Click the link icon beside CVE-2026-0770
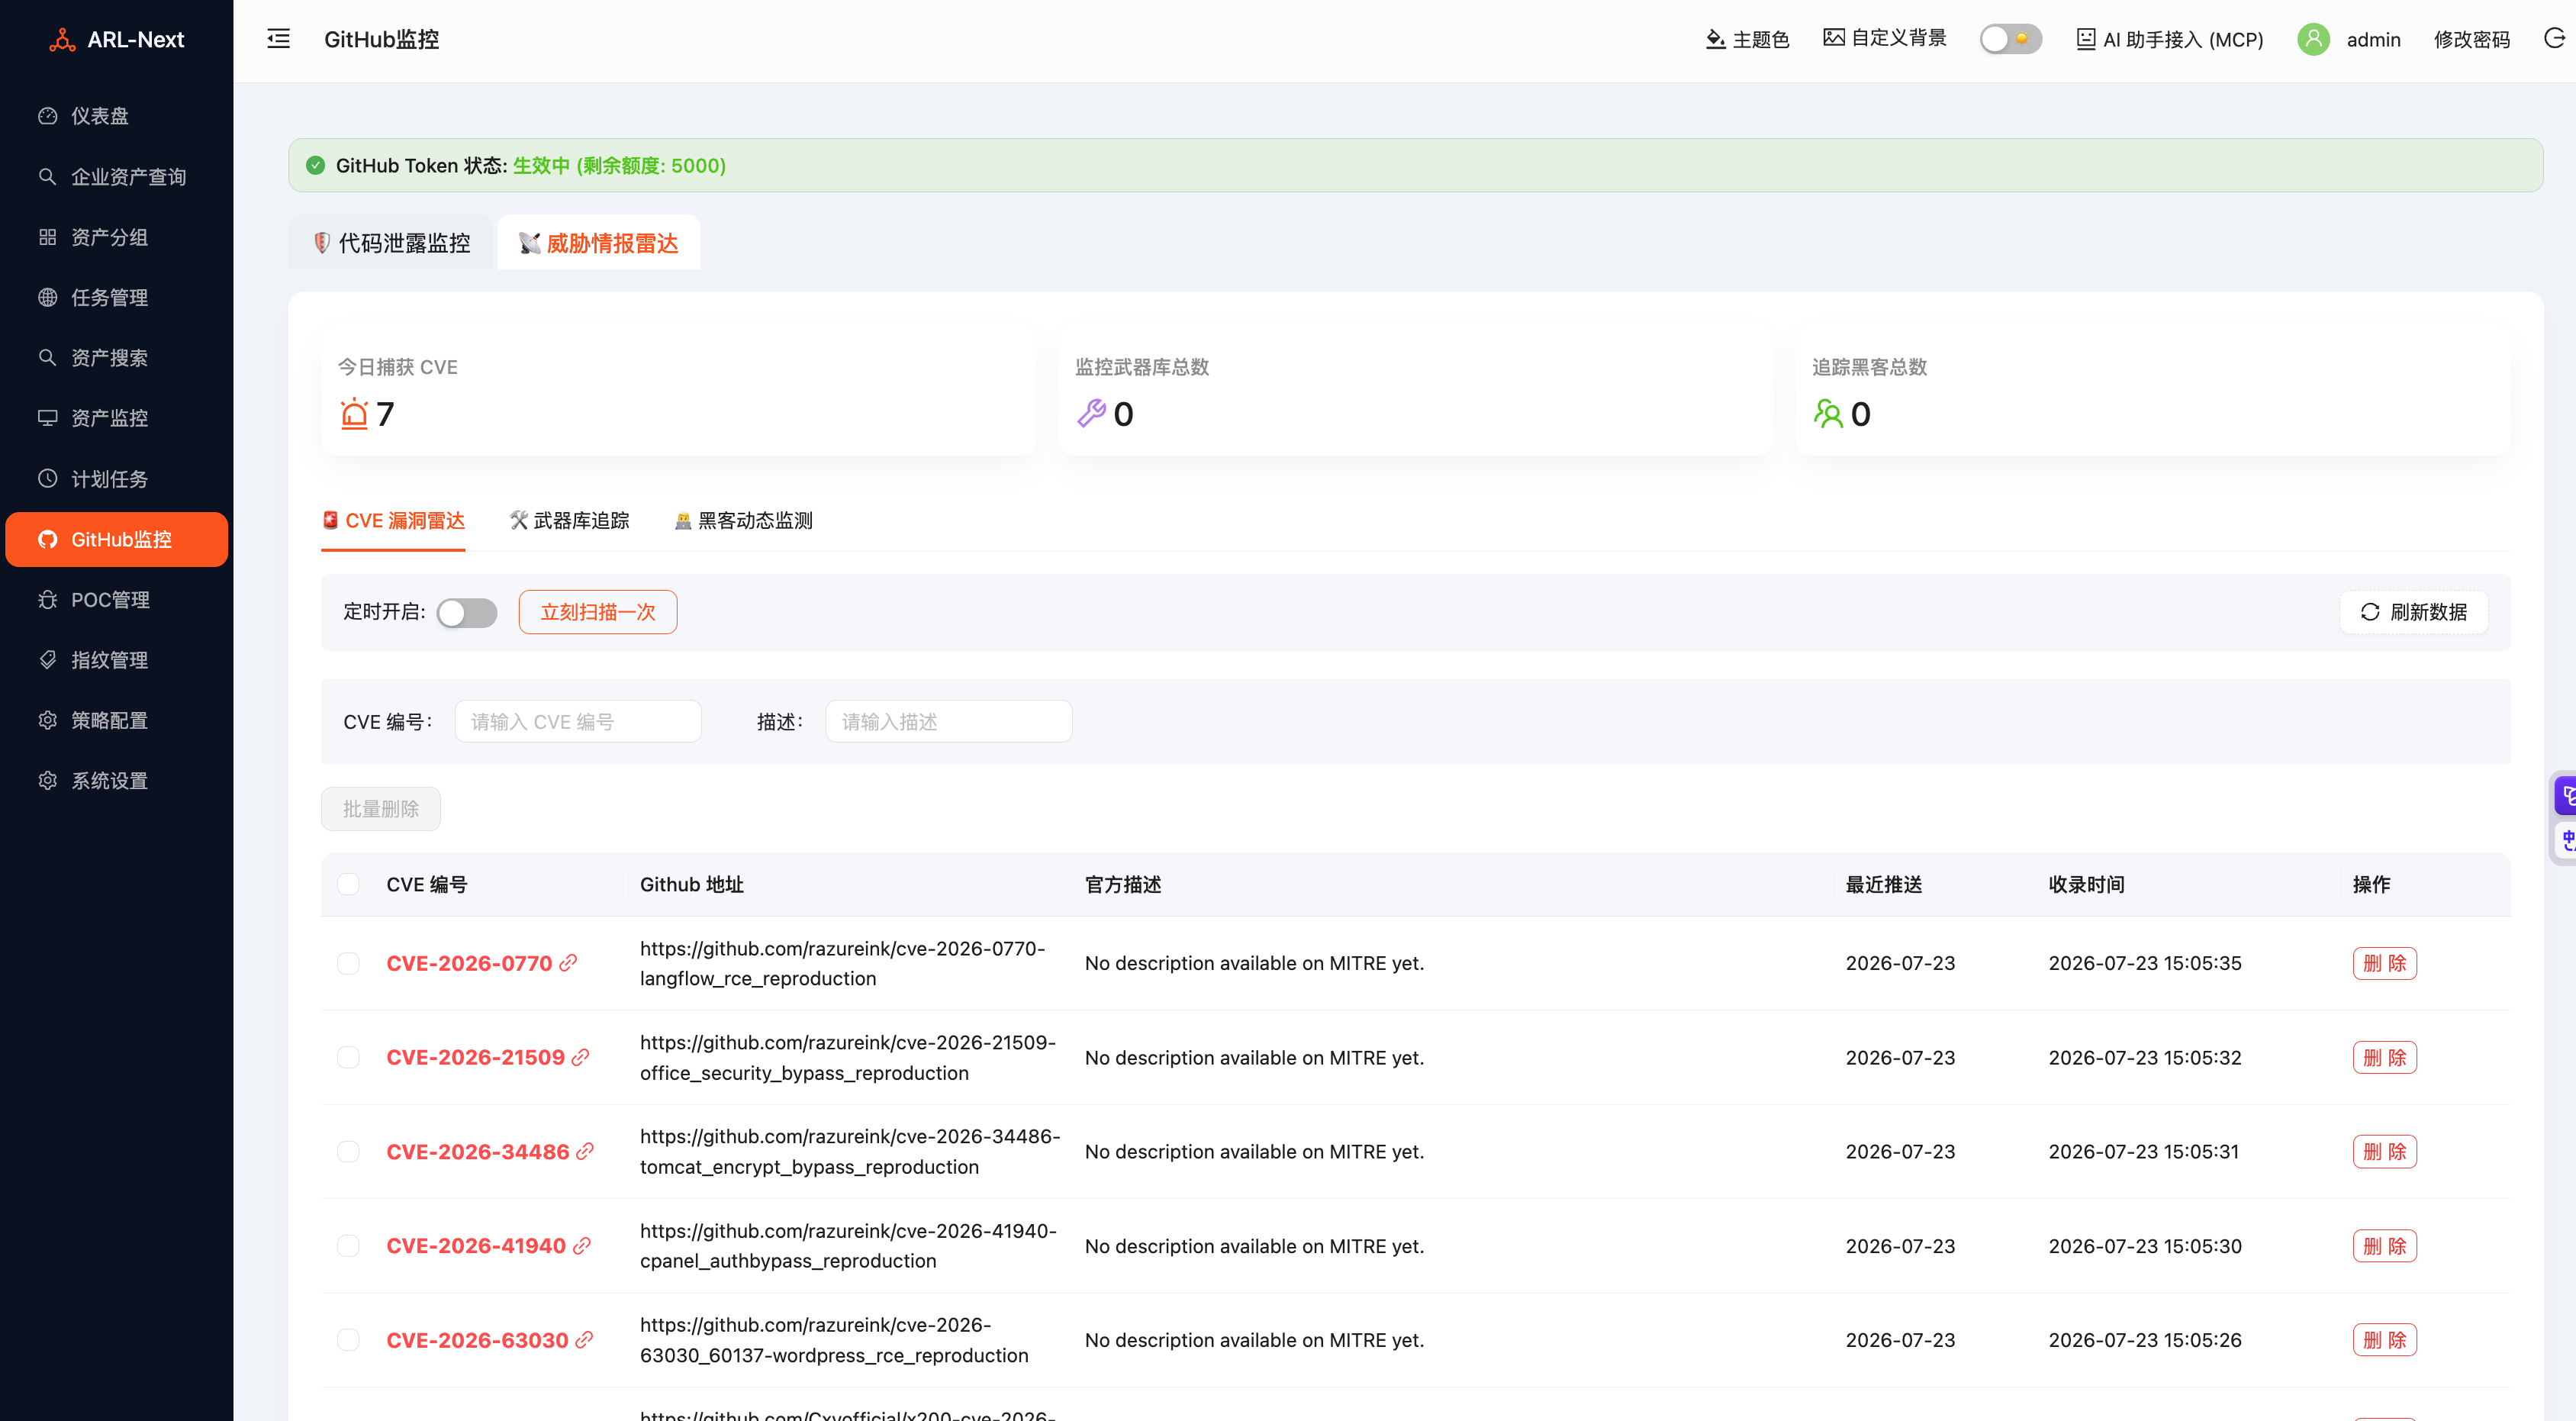 click(x=568, y=963)
